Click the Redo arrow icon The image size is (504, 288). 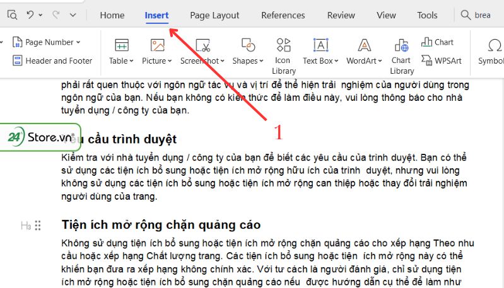(x=56, y=14)
